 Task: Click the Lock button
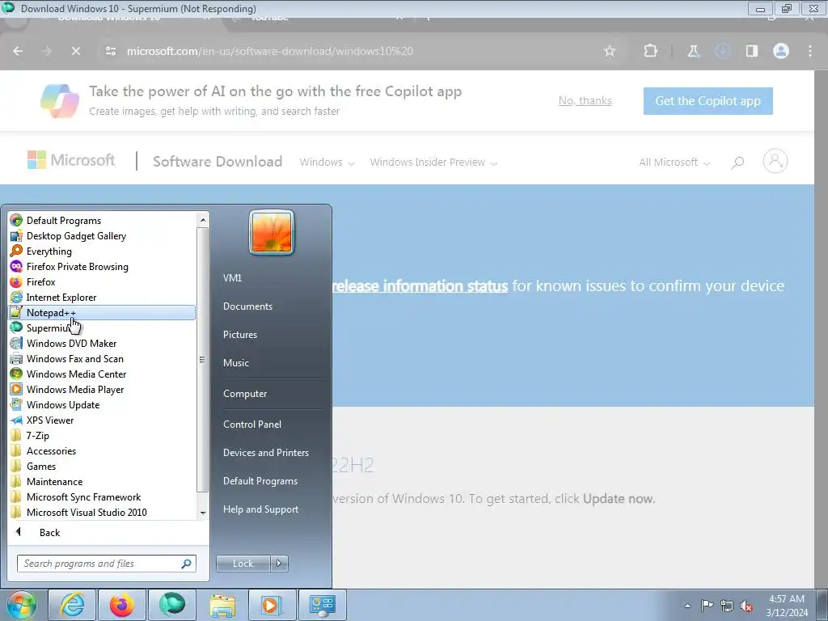243,564
